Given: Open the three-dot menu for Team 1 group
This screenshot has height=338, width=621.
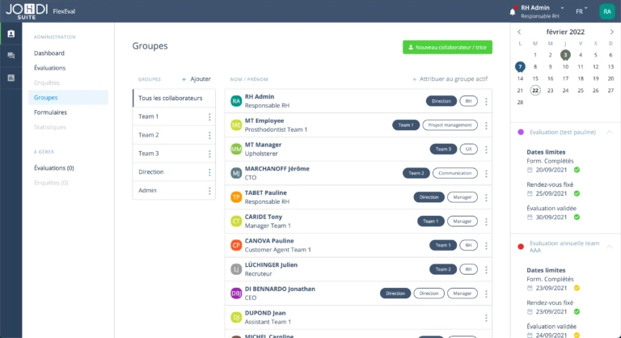Looking at the screenshot, I should pos(209,116).
